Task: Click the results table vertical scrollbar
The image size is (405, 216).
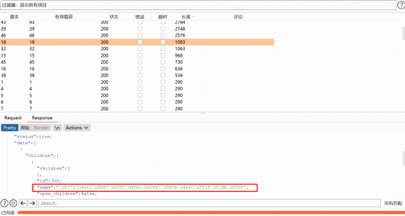Action: pos(403,33)
